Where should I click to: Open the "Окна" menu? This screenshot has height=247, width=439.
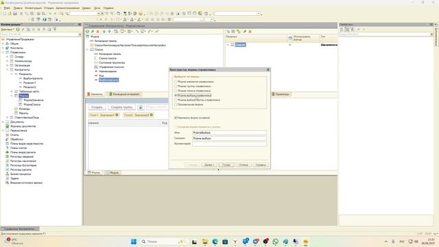pos(97,8)
